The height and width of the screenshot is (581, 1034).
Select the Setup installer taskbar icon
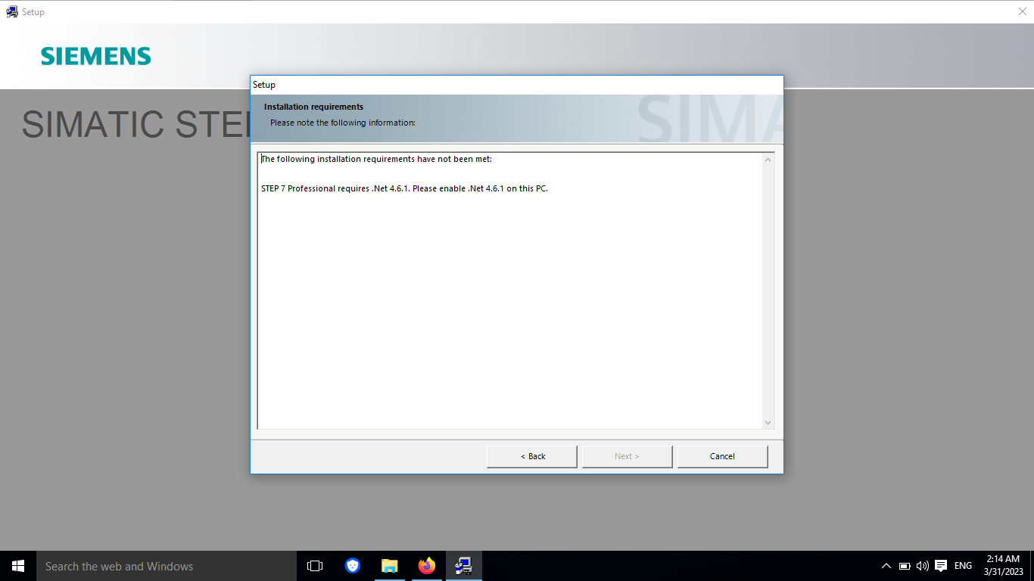[464, 566]
